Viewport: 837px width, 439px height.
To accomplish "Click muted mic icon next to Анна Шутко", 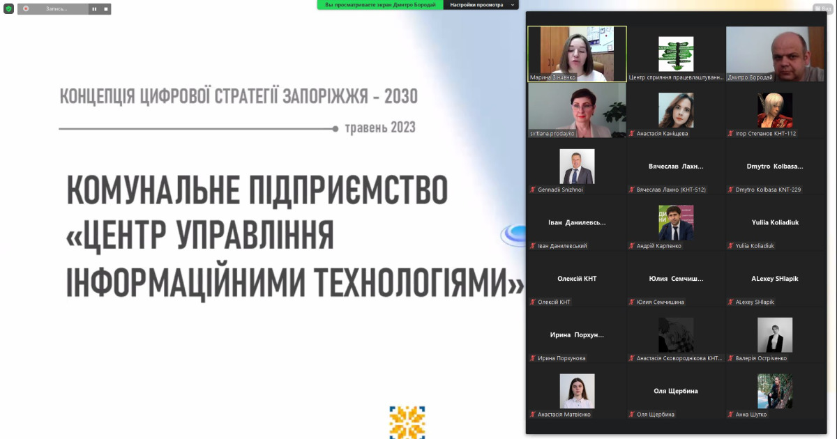I will [731, 415].
